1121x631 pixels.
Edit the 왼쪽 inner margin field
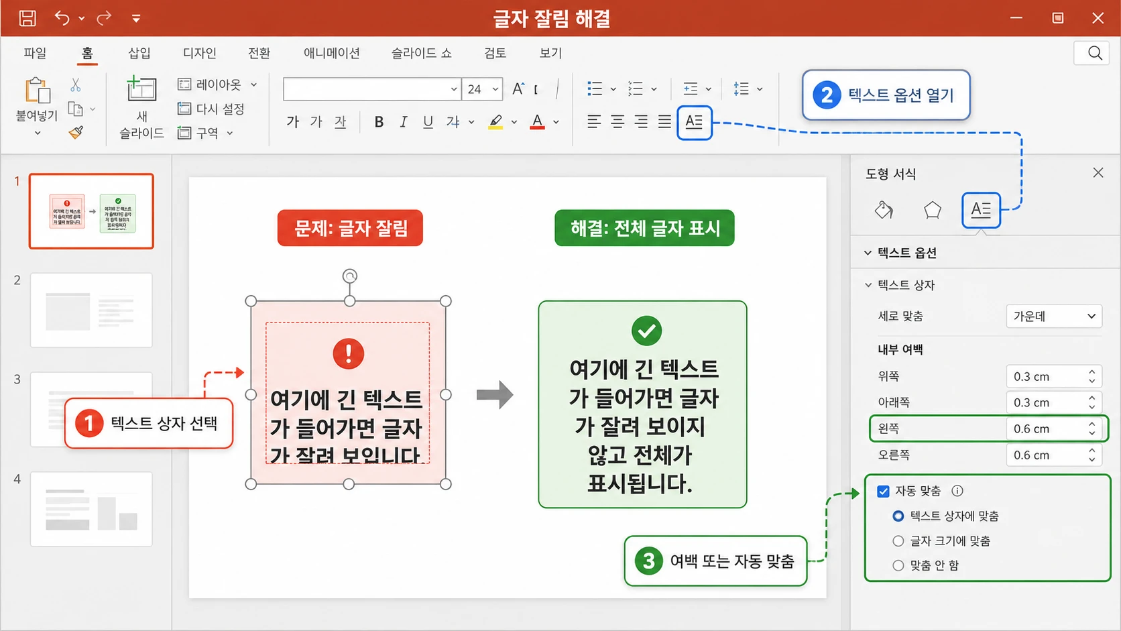tap(1054, 429)
